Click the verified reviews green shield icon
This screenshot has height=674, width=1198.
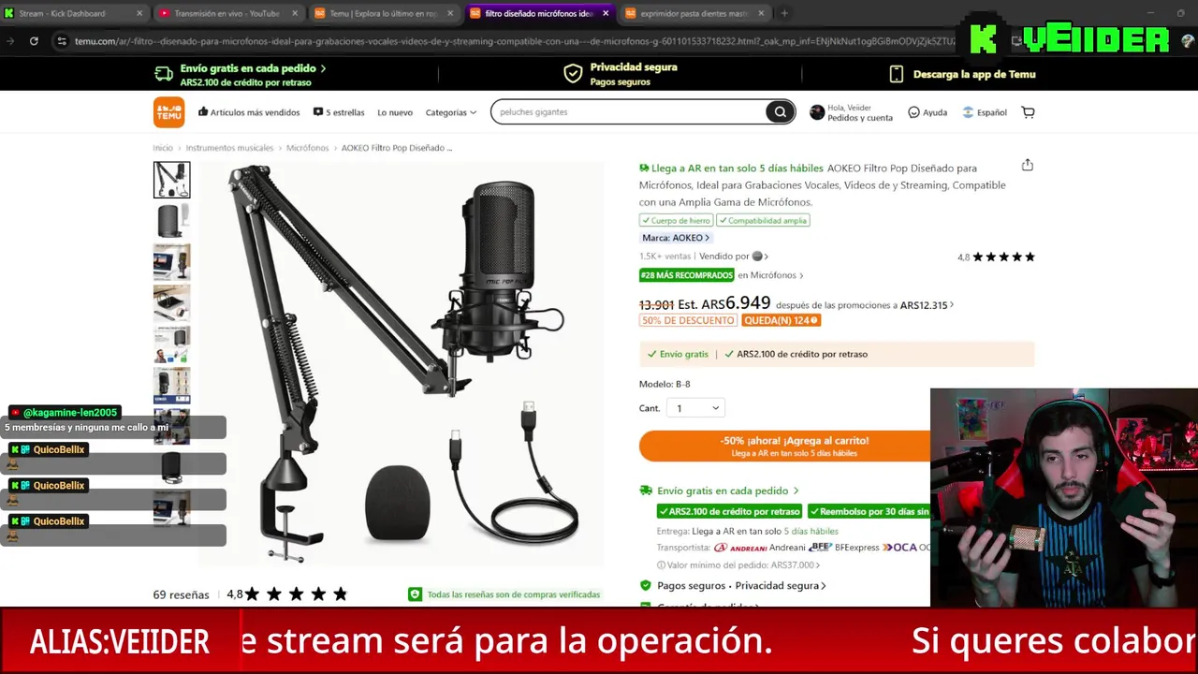tap(415, 594)
